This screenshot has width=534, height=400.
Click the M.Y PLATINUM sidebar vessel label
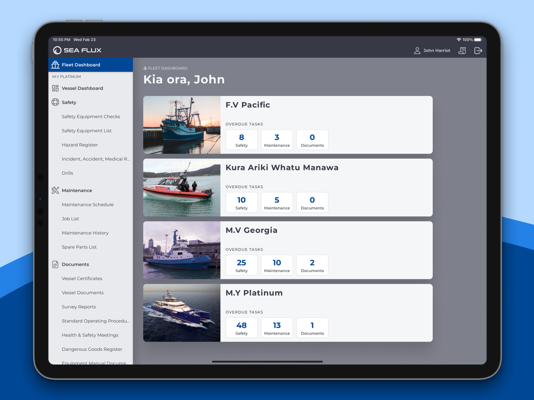coord(66,76)
